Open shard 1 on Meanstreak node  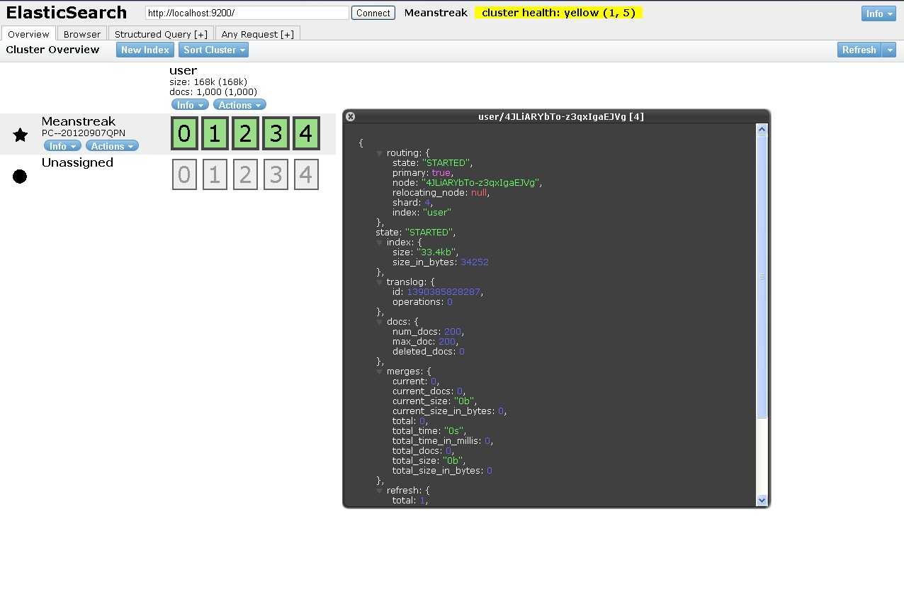point(215,134)
